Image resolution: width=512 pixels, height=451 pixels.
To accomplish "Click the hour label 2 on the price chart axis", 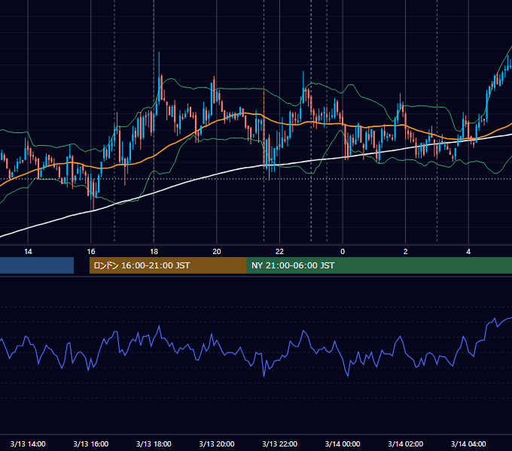I will pyautogui.click(x=406, y=252).
